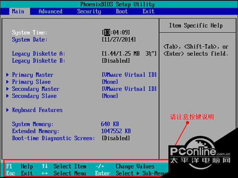Click the PhoenixBIOS Setup Utility title
238x178 pixels.
(x=117, y=4)
